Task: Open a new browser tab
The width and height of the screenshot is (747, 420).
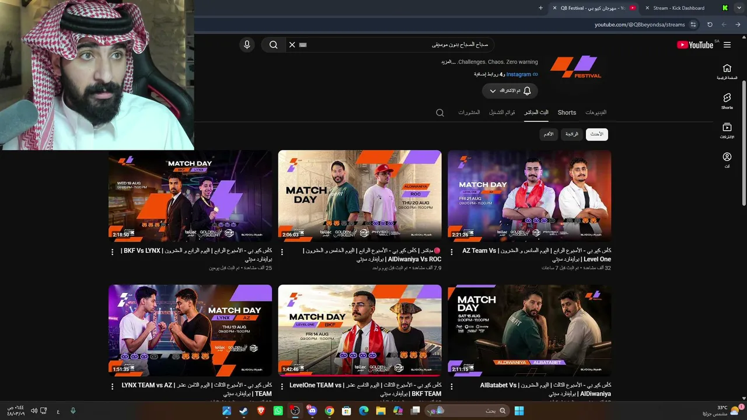Action: coord(540,8)
